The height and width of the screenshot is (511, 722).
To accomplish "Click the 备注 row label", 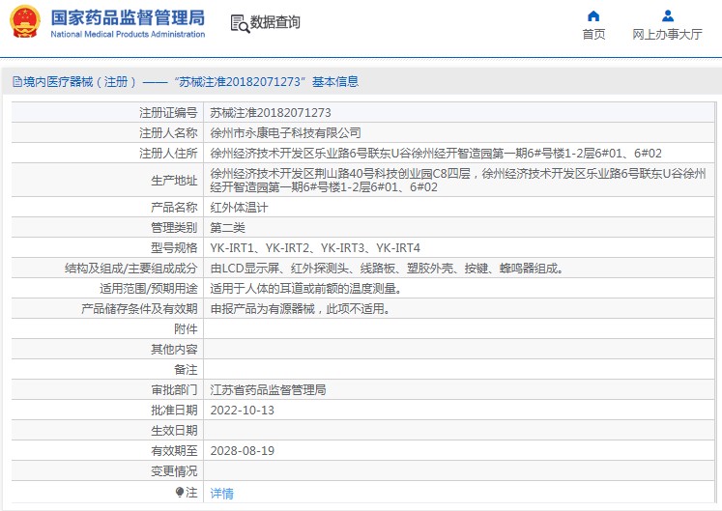I will tap(186, 370).
